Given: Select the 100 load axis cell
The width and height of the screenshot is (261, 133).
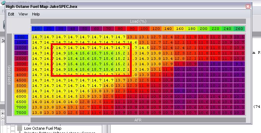Looking at the screenshot, I should click(x=144, y=29).
